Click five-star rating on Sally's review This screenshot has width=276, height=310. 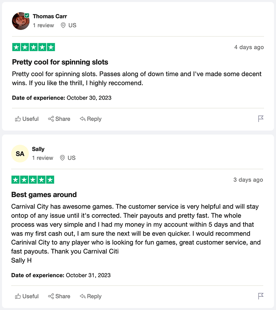pyautogui.click(x=33, y=180)
